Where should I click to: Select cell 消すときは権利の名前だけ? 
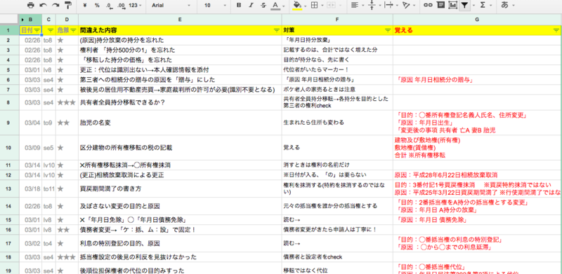pyautogui.click(x=337, y=165)
